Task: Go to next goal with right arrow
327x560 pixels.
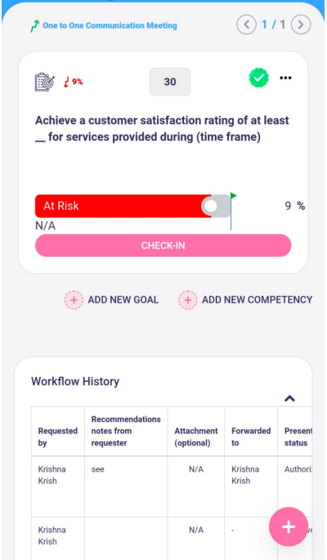Action: click(x=301, y=25)
